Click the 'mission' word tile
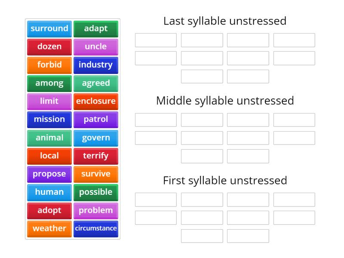Screen dimensions: 344x258 click(49, 120)
